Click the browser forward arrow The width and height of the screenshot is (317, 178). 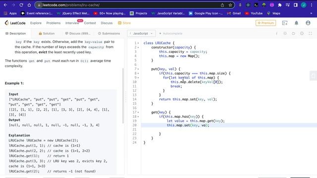[x=13, y=5]
